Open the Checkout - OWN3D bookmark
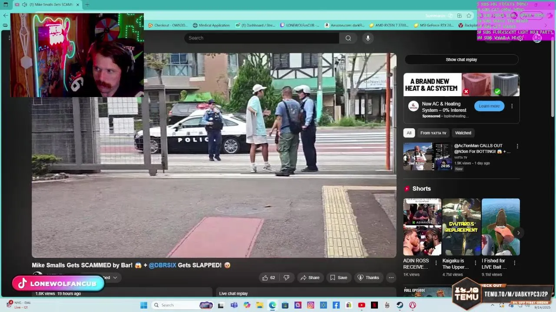This screenshot has height=312, width=556. (x=168, y=26)
